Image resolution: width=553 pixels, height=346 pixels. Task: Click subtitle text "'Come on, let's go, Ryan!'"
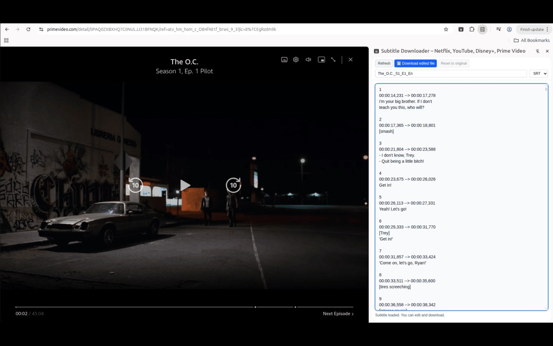[x=403, y=263]
